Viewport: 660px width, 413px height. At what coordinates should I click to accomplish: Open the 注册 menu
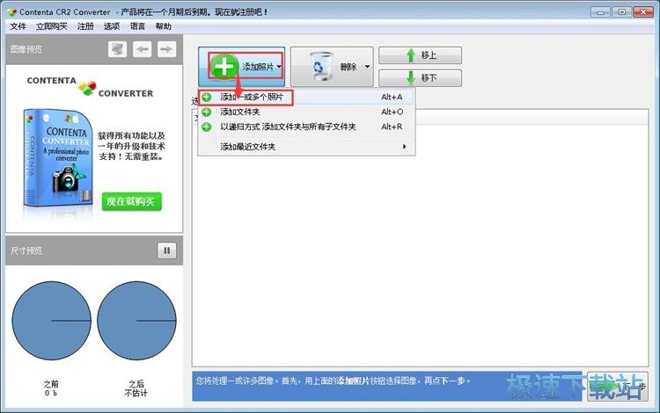point(85,26)
